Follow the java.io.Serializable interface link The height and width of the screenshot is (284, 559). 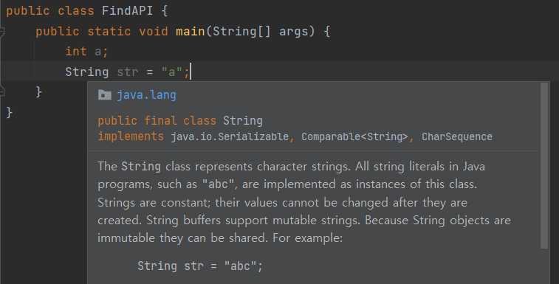[230, 136]
